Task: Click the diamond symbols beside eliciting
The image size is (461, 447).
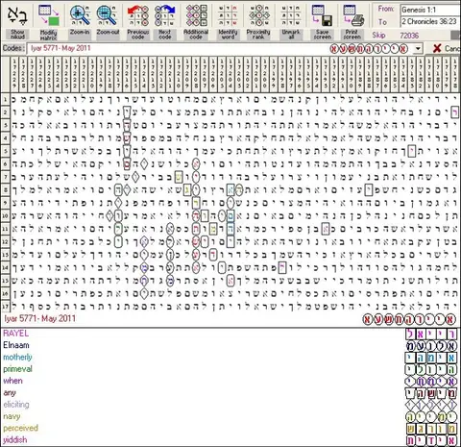Action: click(x=431, y=405)
